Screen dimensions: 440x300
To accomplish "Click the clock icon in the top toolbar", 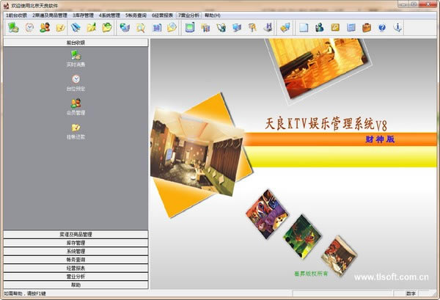I will pos(29,27).
